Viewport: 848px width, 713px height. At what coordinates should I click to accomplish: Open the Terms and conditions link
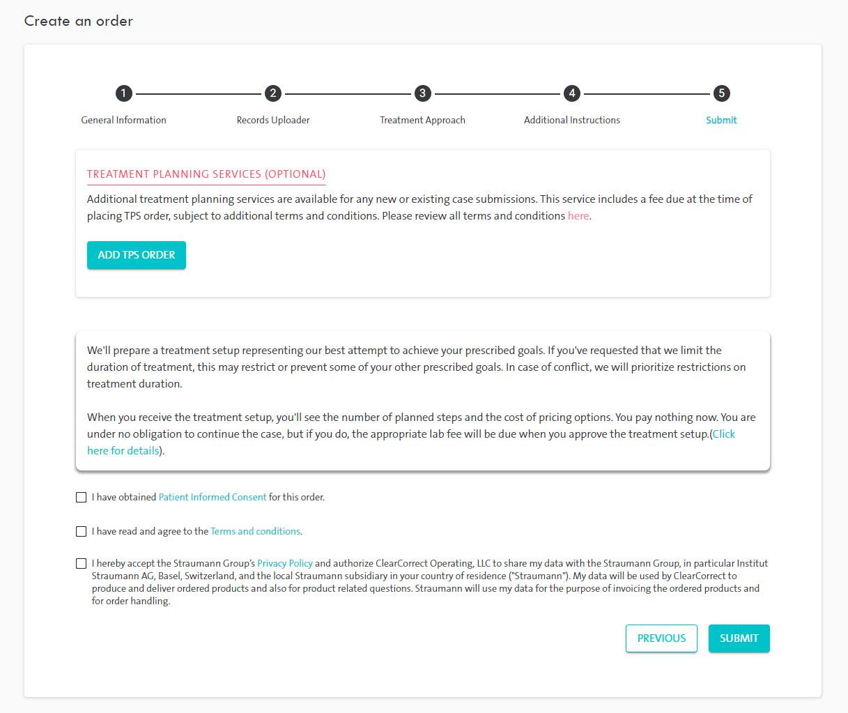tap(255, 532)
